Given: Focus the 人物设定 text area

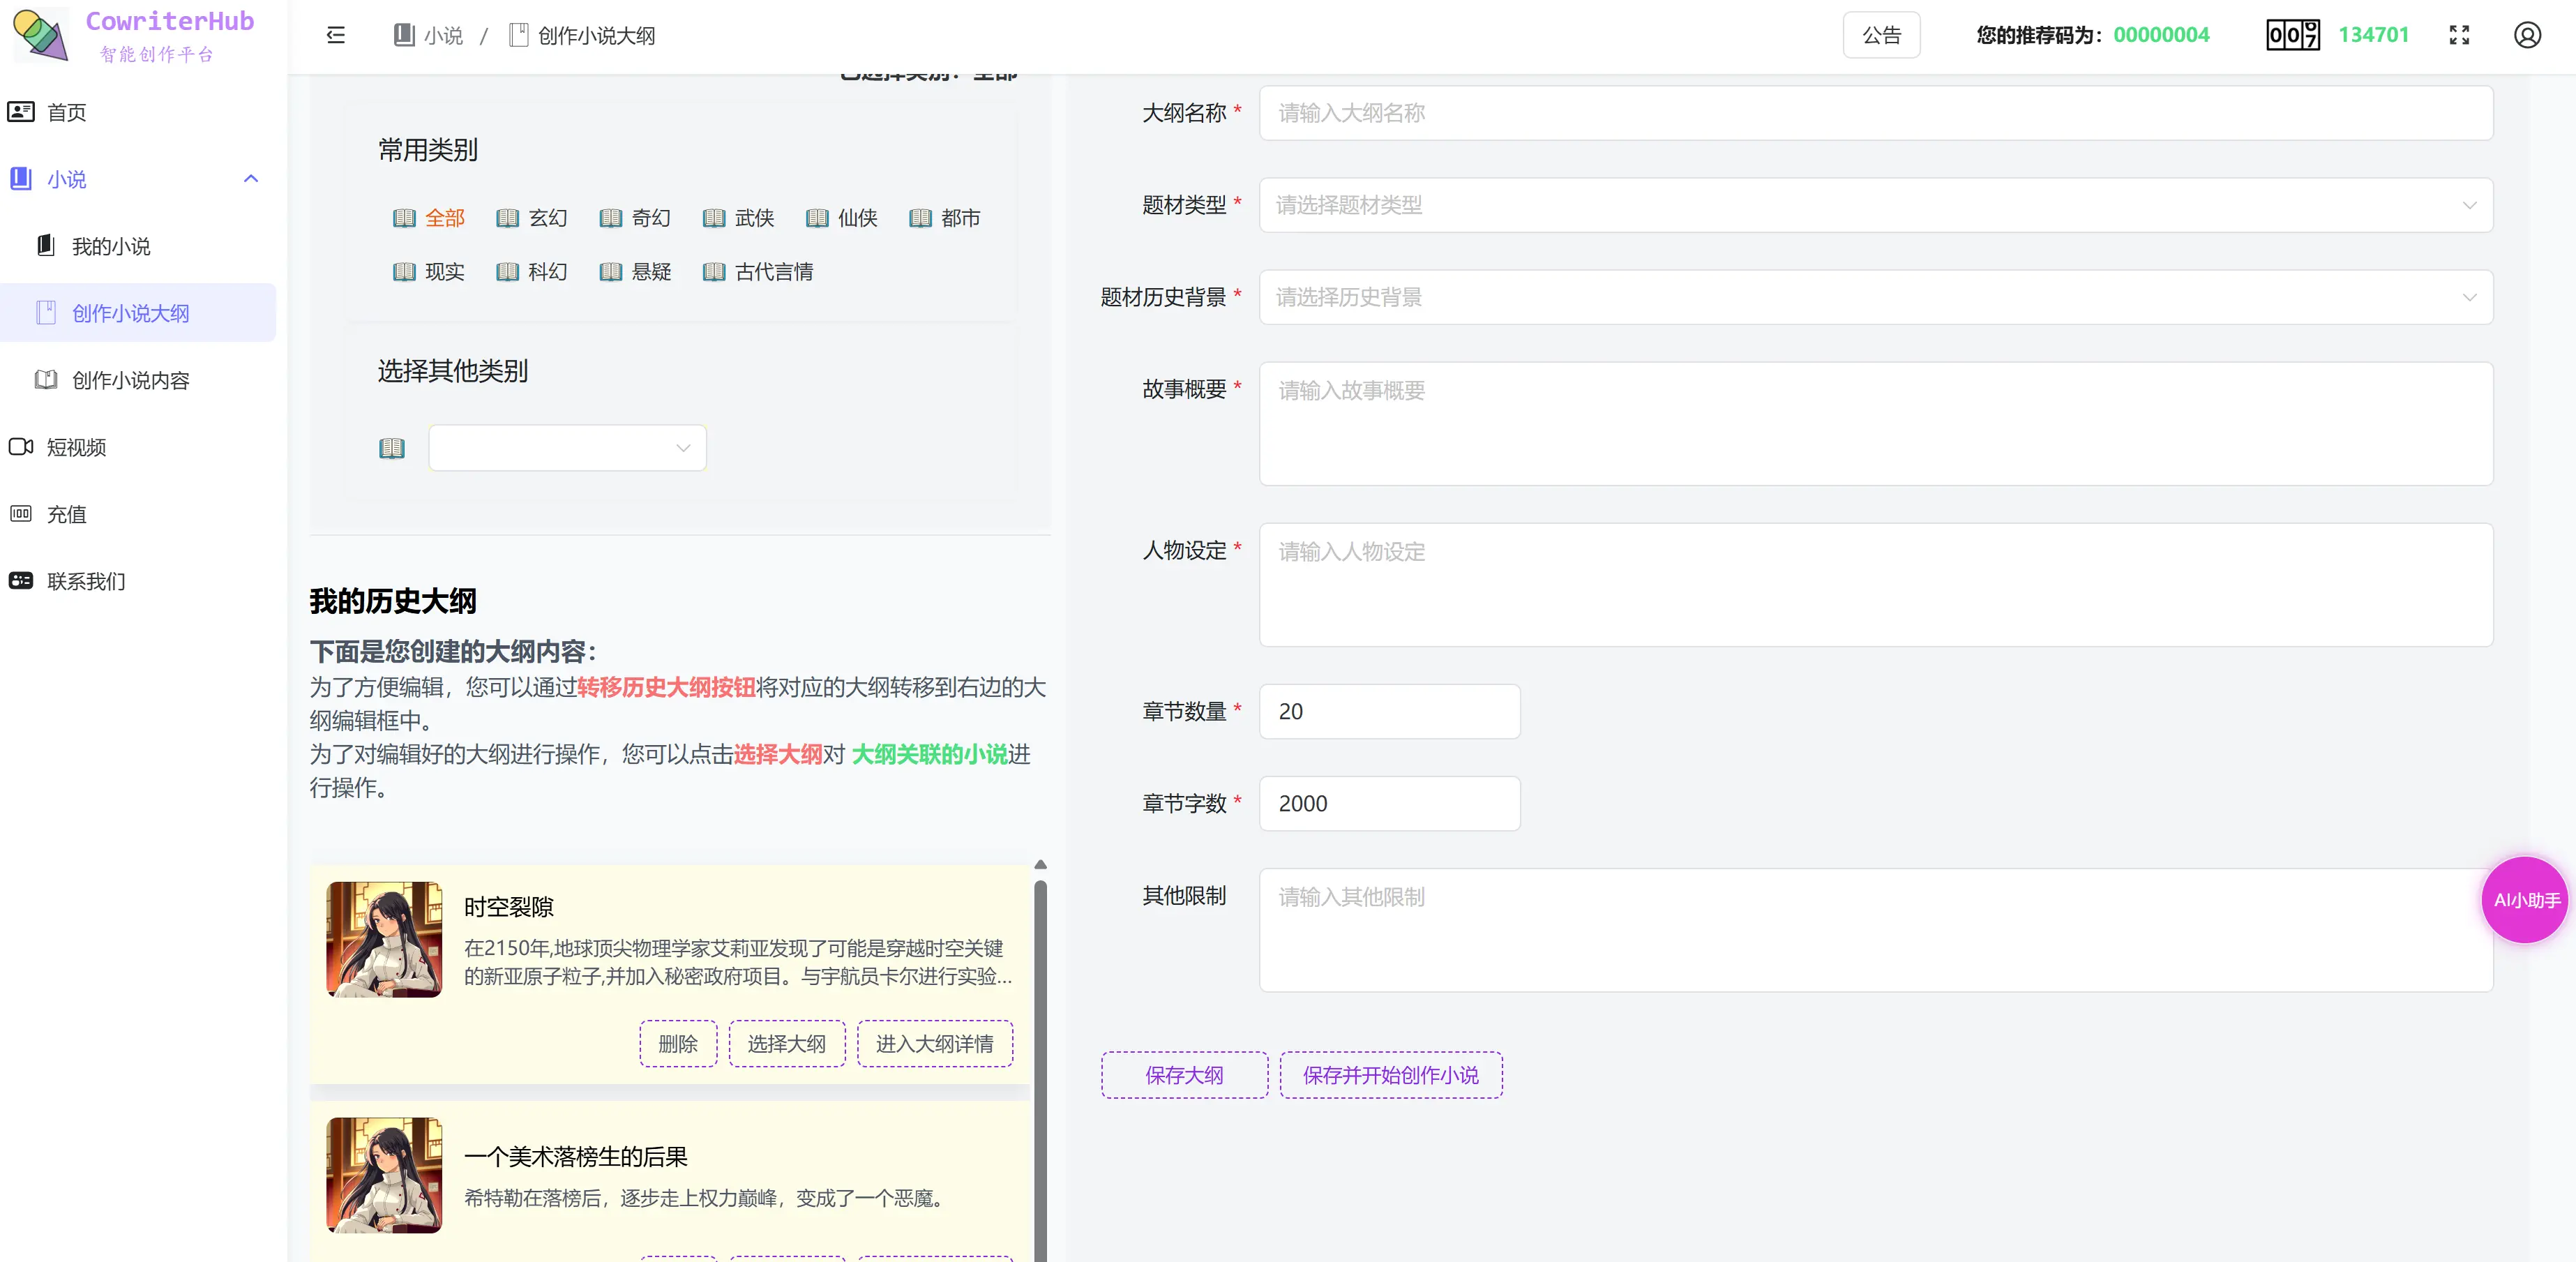Looking at the screenshot, I should (1875, 585).
